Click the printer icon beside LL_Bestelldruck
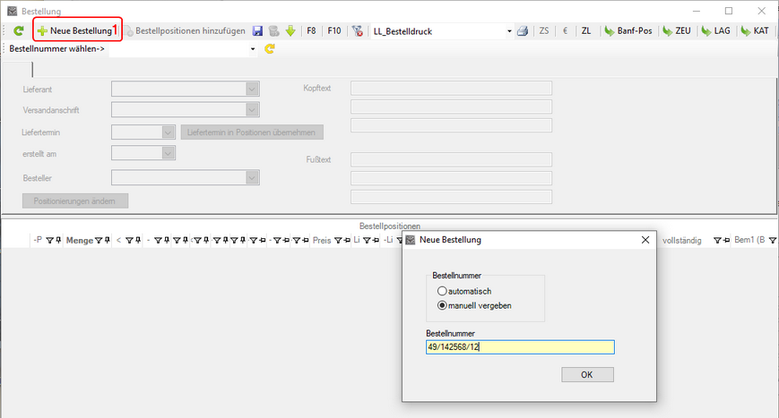This screenshot has height=418, width=779. pyautogui.click(x=523, y=30)
